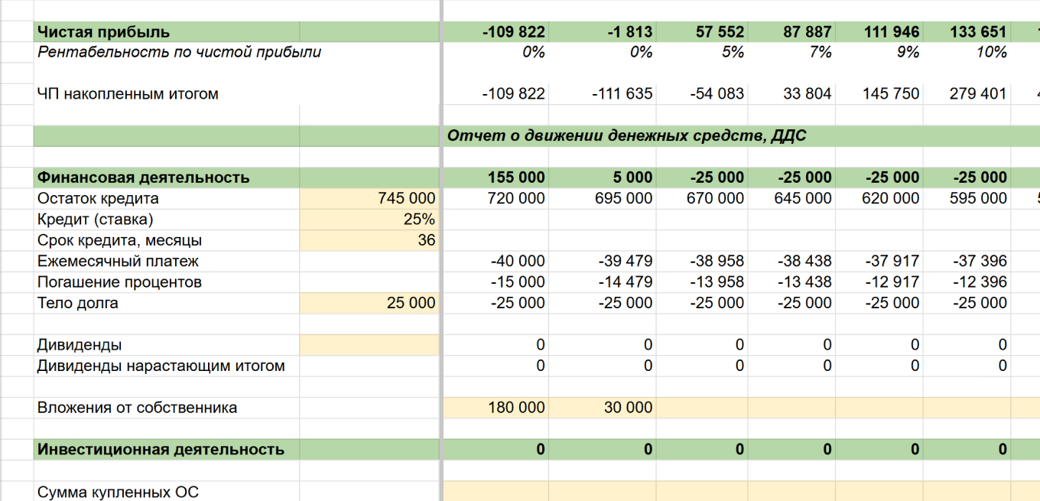1040x501 pixels.
Task: Click the Инвестиционная деятельность row label
Action: (161, 449)
